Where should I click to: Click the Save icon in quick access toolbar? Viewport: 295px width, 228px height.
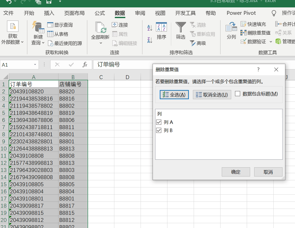(x=49, y=2)
